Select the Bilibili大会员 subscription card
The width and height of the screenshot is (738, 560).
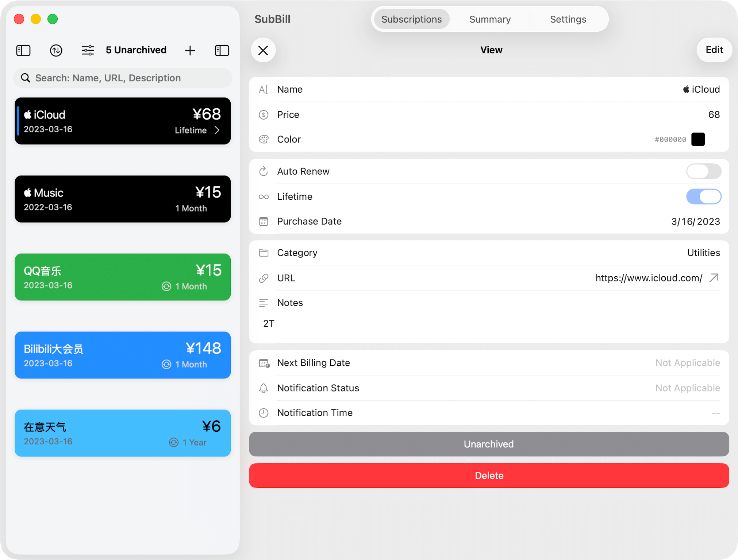(123, 355)
